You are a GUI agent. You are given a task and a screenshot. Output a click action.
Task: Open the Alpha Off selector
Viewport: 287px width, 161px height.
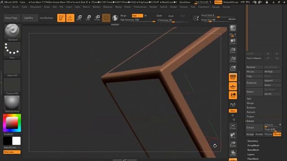[x=12, y=68]
